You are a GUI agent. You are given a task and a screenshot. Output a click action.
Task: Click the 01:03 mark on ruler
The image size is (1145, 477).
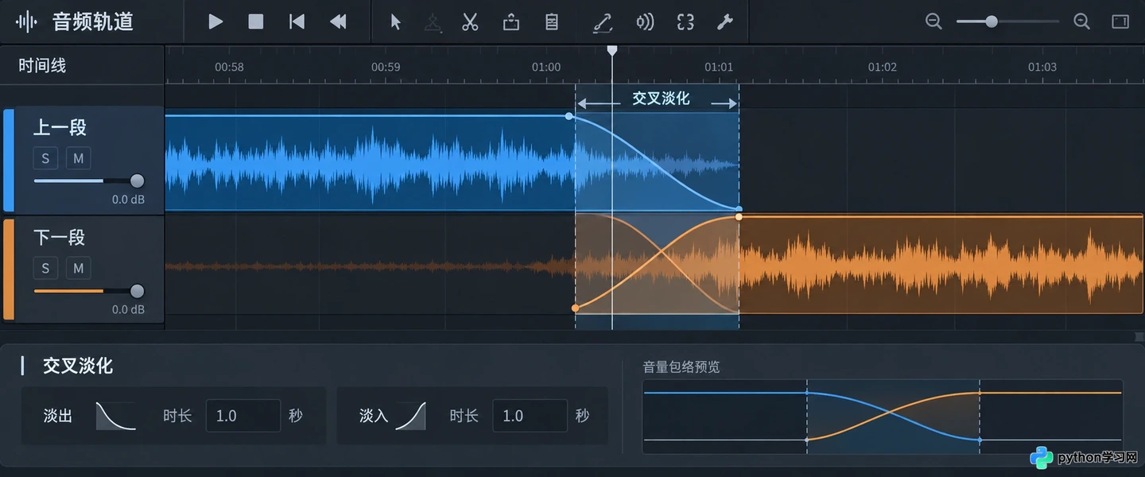click(x=1042, y=67)
